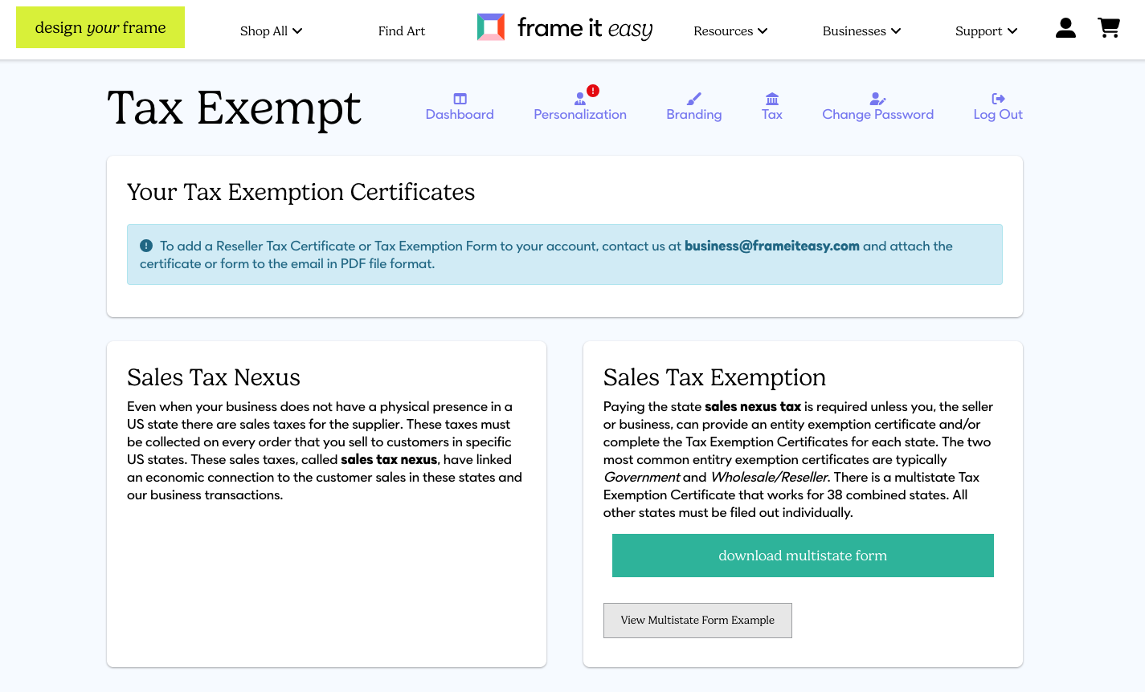Click the Personalization icon with alert badge

(582, 98)
